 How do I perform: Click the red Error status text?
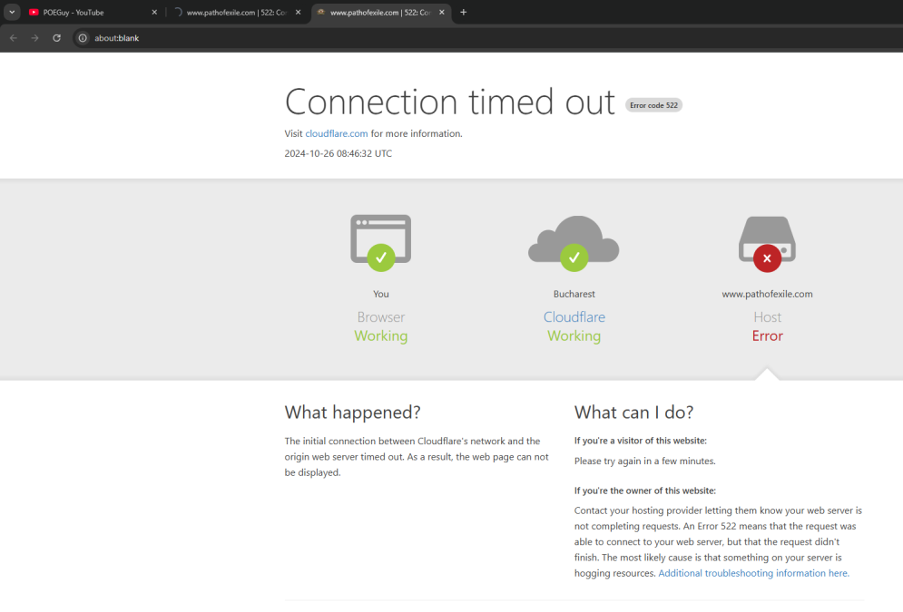point(767,335)
